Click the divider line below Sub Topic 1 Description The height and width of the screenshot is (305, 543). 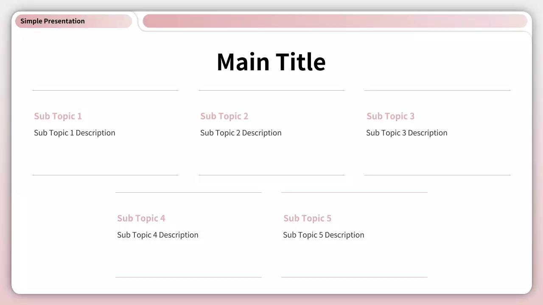(x=105, y=175)
